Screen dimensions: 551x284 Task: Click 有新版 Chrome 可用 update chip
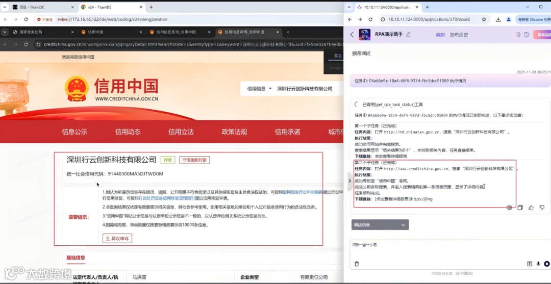pos(533,20)
